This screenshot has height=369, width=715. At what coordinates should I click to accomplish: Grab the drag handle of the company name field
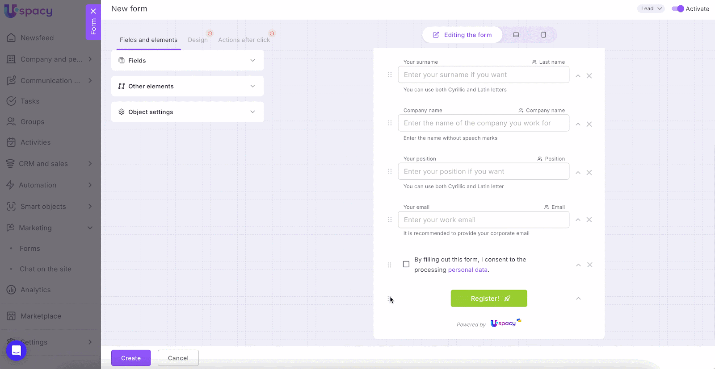pyautogui.click(x=390, y=123)
